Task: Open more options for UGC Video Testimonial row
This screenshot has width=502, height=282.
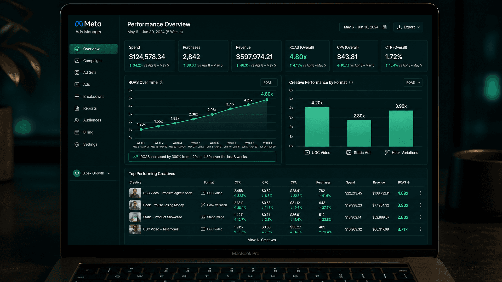Action: click(421, 229)
